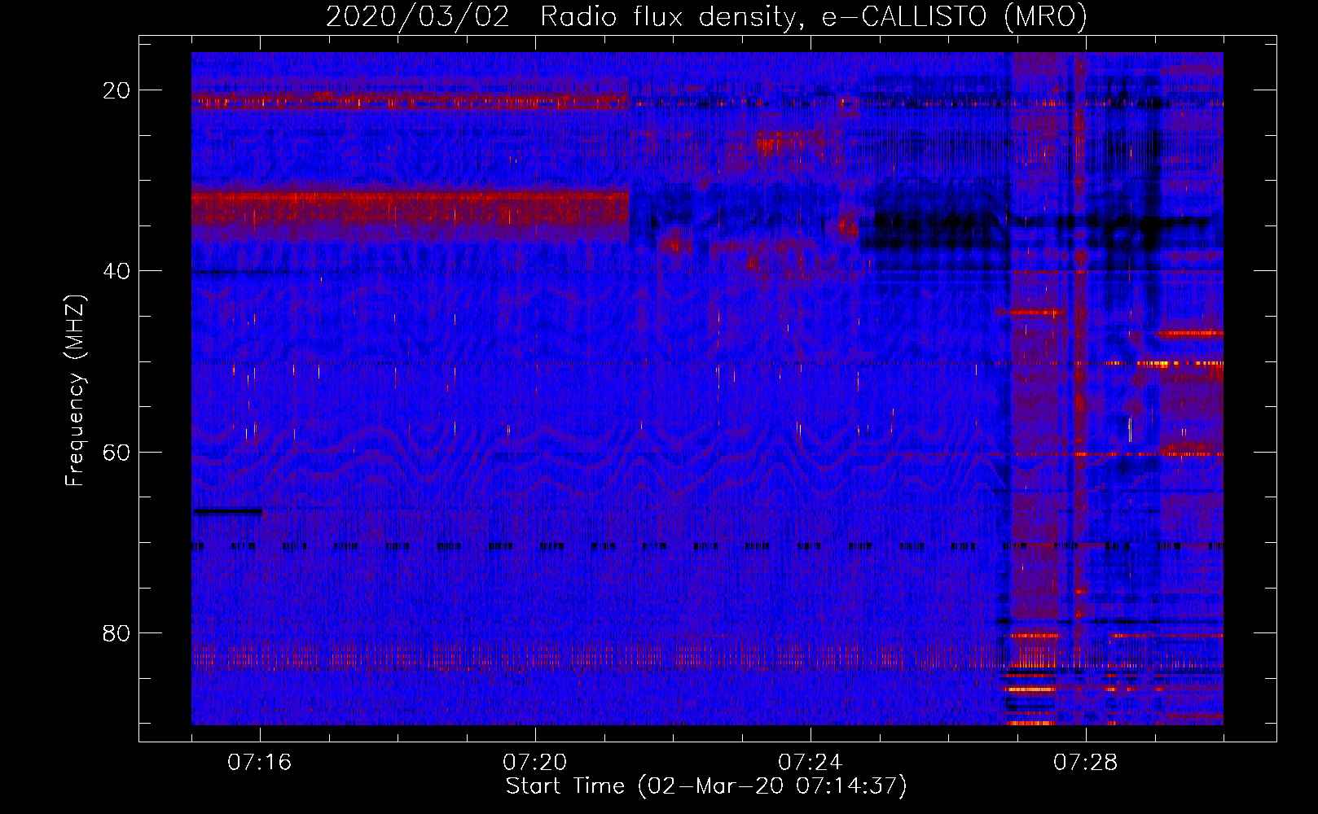
Task: Click the '20' frequency tick label
Action: pyautogui.click(x=116, y=90)
